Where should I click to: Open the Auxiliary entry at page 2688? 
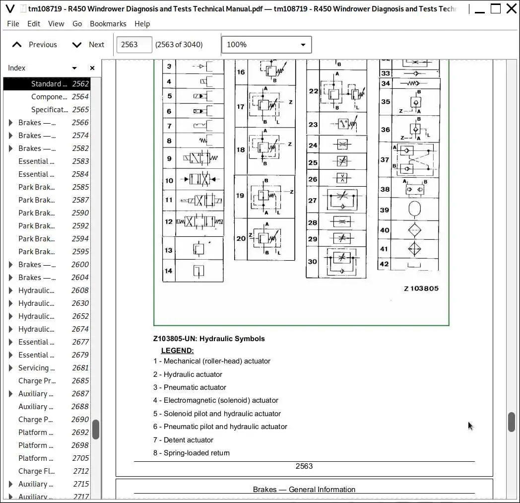click(47, 407)
